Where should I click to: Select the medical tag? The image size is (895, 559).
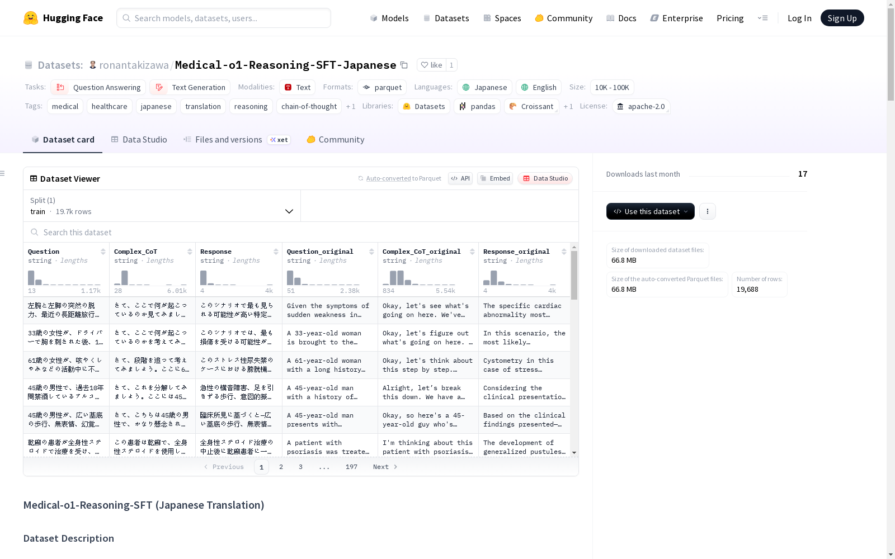(x=65, y=106)
